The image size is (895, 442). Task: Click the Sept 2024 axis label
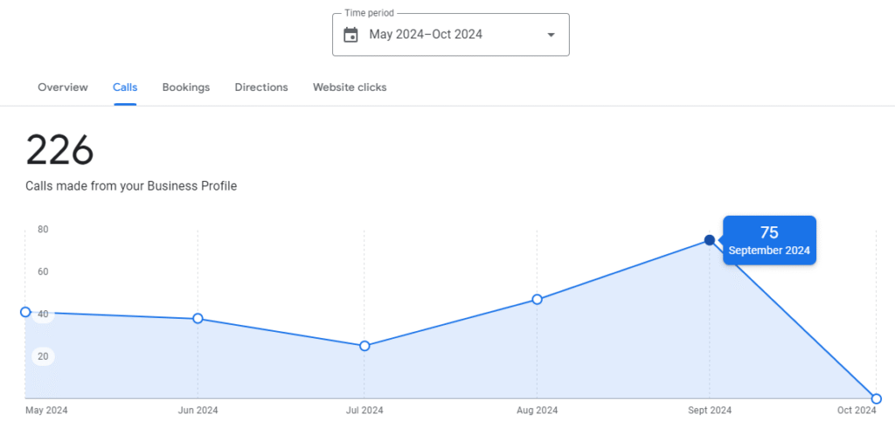(x=710, y=411)
